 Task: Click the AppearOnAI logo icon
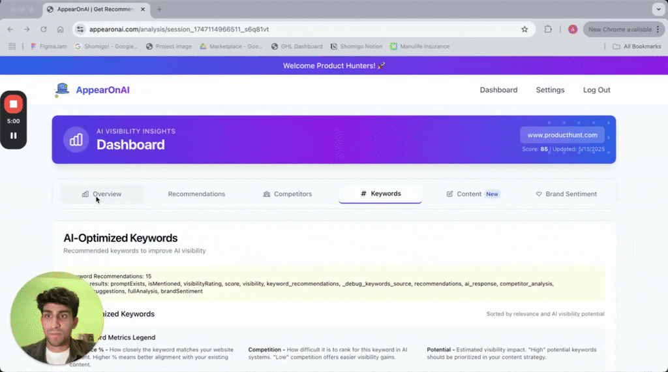62,90
